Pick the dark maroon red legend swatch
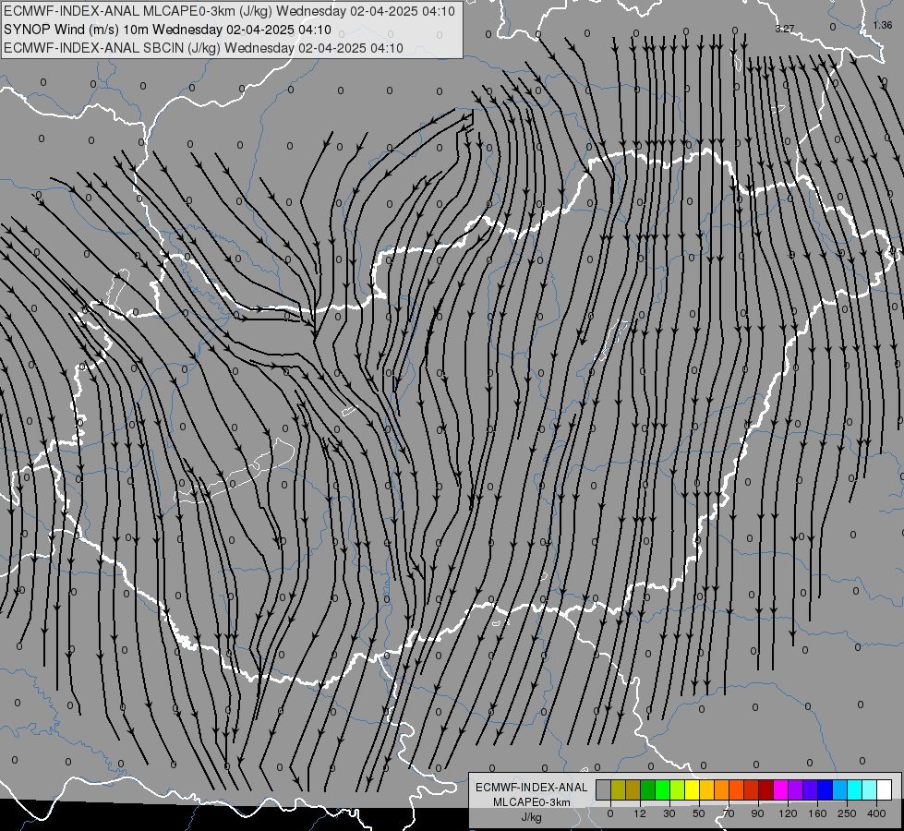Screen dimensions: 904x831 (766, 790)
